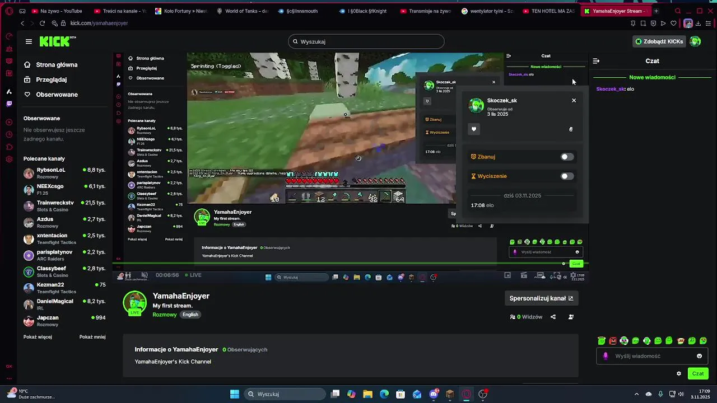This screenshot has width=717, height=403.
Task: Click the Twitch icon in Opera sidebar
Action: click(x=9, y=104)
